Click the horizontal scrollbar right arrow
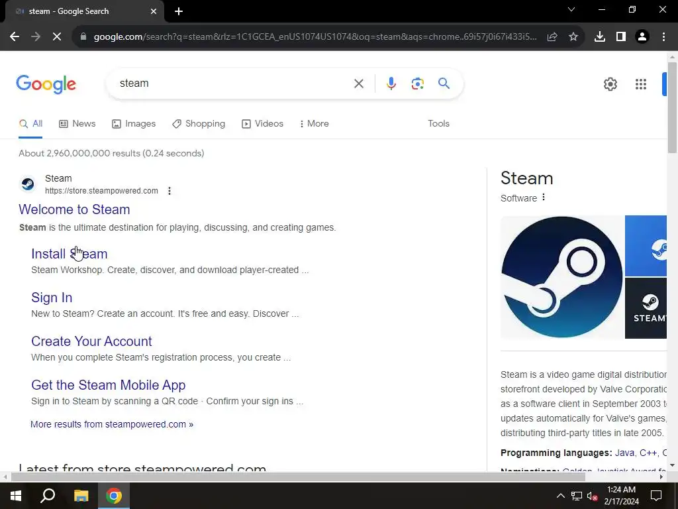Image resolution: width=678 pixels, height=509 pixels. tap(661, 477)
